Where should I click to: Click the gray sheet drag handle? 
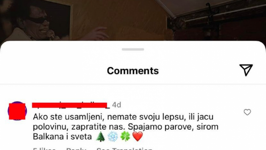[x=133, y=49]
